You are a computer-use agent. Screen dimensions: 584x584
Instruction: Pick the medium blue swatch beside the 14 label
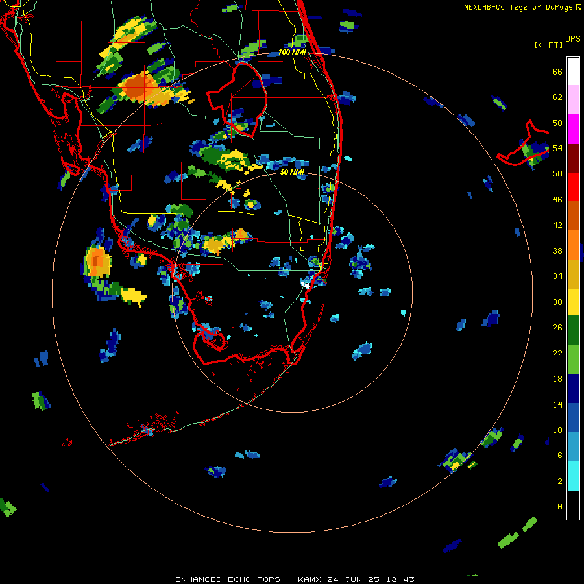573,417
